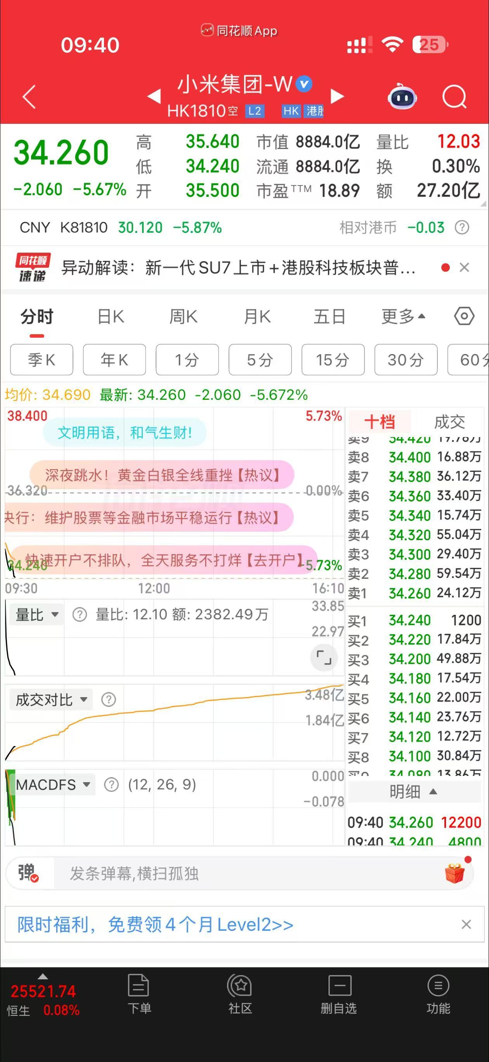Open the gift box icon
Screen dimensions: 489x1062
pos(455,873)
